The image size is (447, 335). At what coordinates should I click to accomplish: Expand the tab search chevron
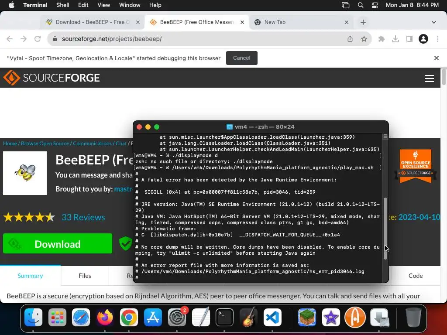click(433, 22)
